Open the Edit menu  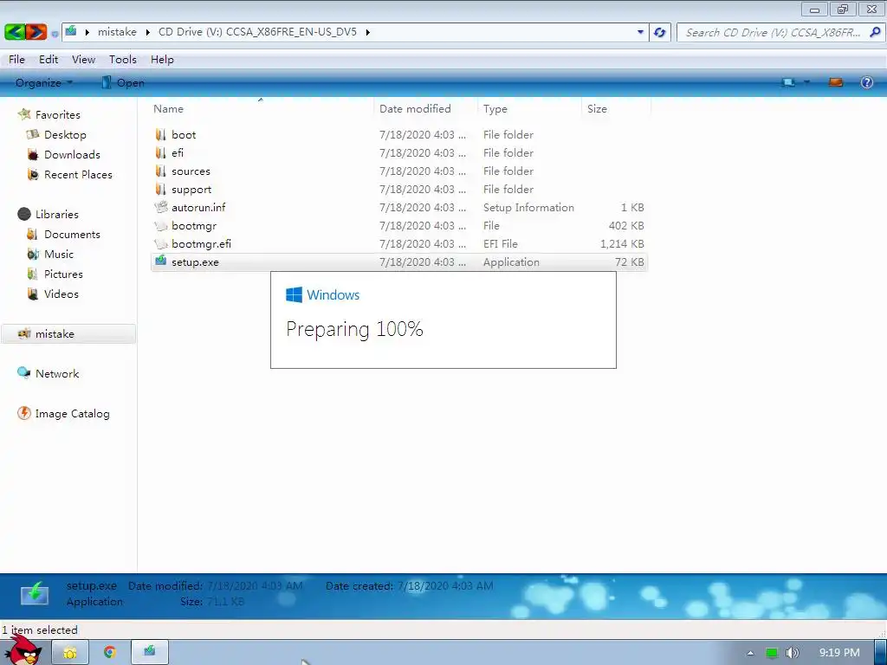click(49, 60)
